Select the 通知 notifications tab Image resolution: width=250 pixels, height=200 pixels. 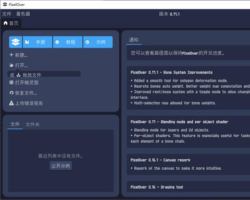(134, 40)
